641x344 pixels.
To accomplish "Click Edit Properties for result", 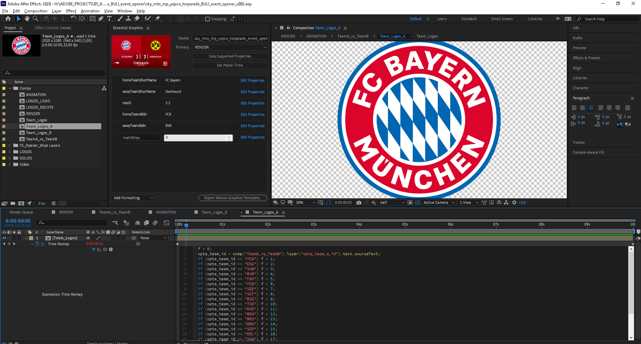I will point(252,103).
